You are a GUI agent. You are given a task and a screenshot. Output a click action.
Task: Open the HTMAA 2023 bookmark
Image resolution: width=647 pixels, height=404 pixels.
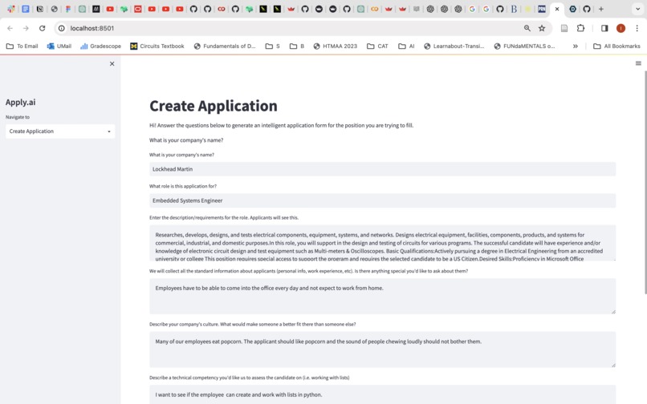(336, 46)
